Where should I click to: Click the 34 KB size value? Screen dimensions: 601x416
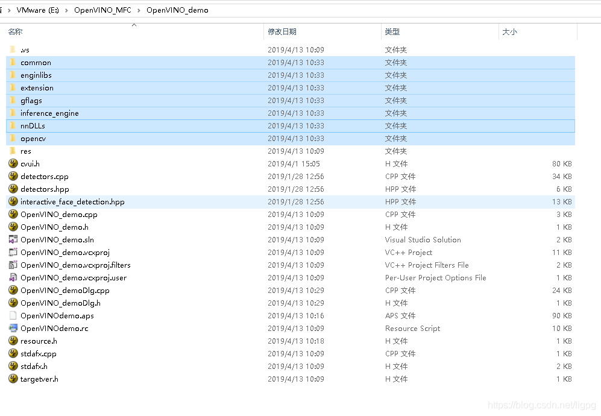pos(562,177)
